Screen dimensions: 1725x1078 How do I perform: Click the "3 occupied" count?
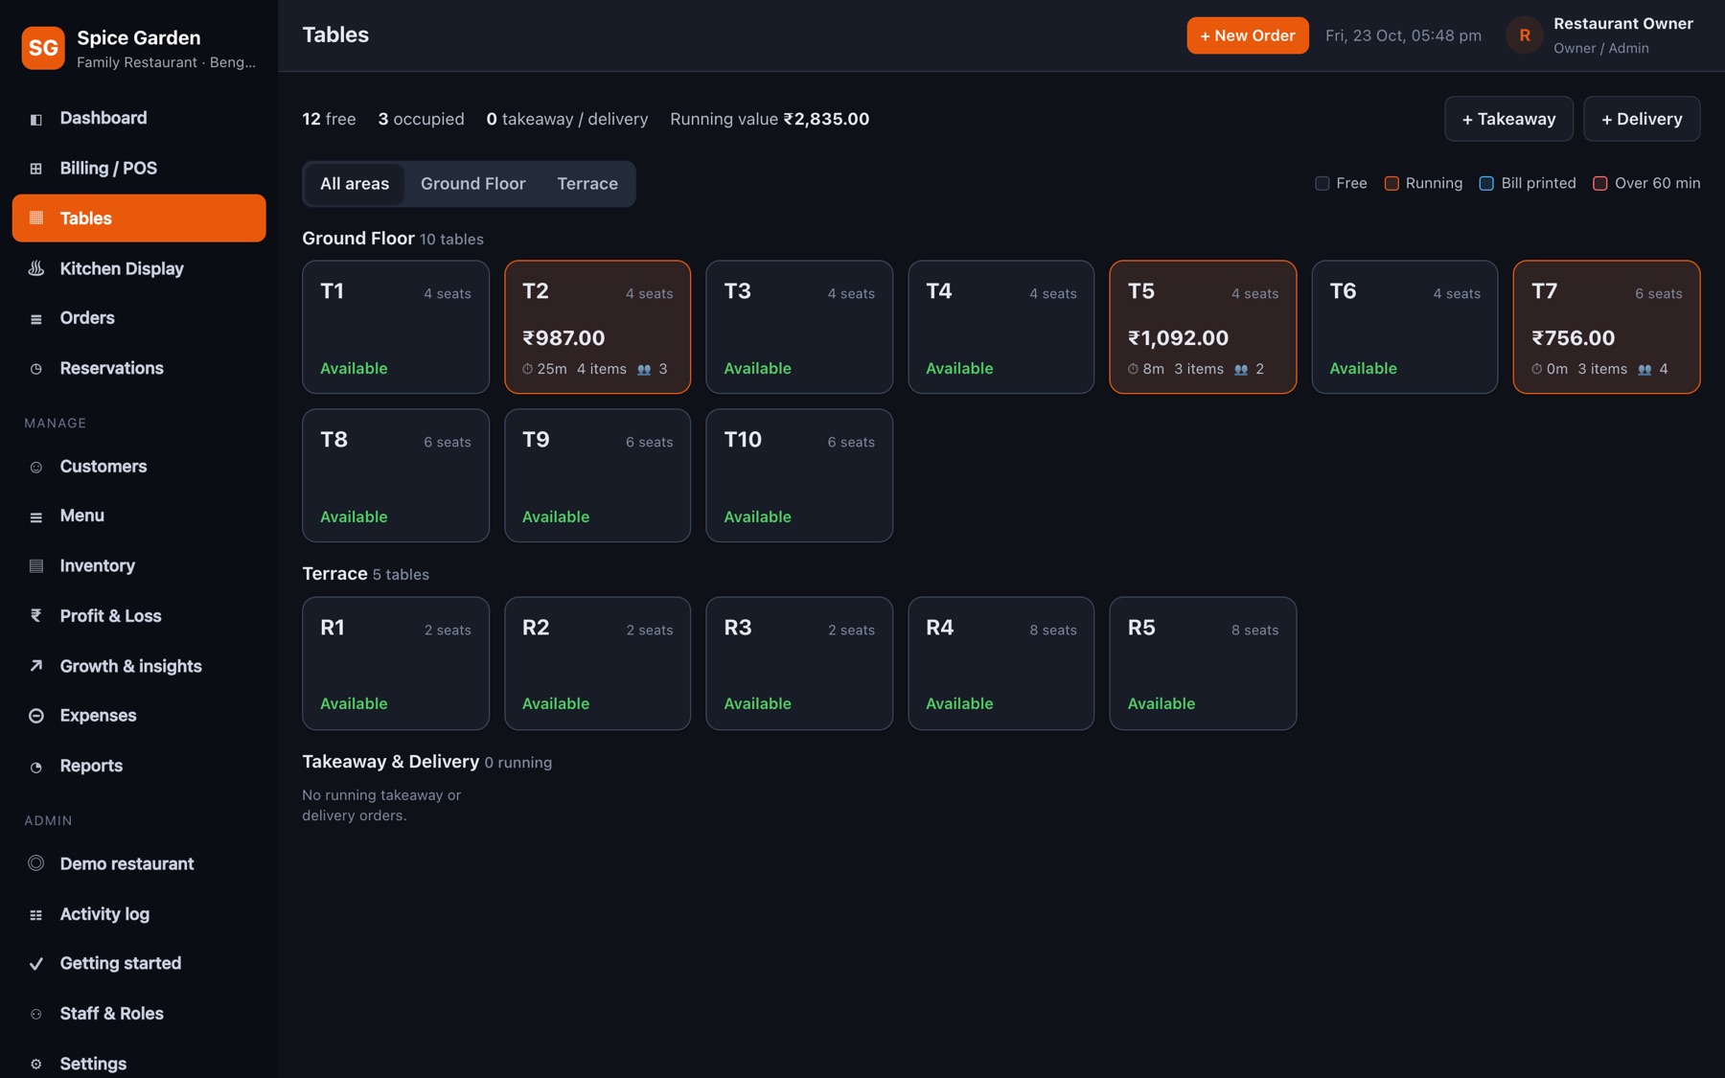point(421,119)
